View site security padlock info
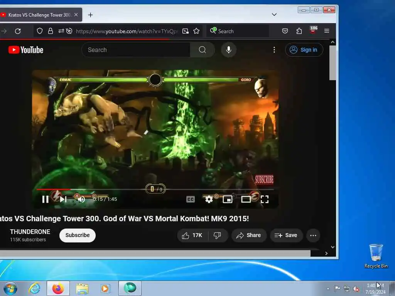Image resolution: width=395 pixels, height=296 pixels. click(x=51, y=31)
